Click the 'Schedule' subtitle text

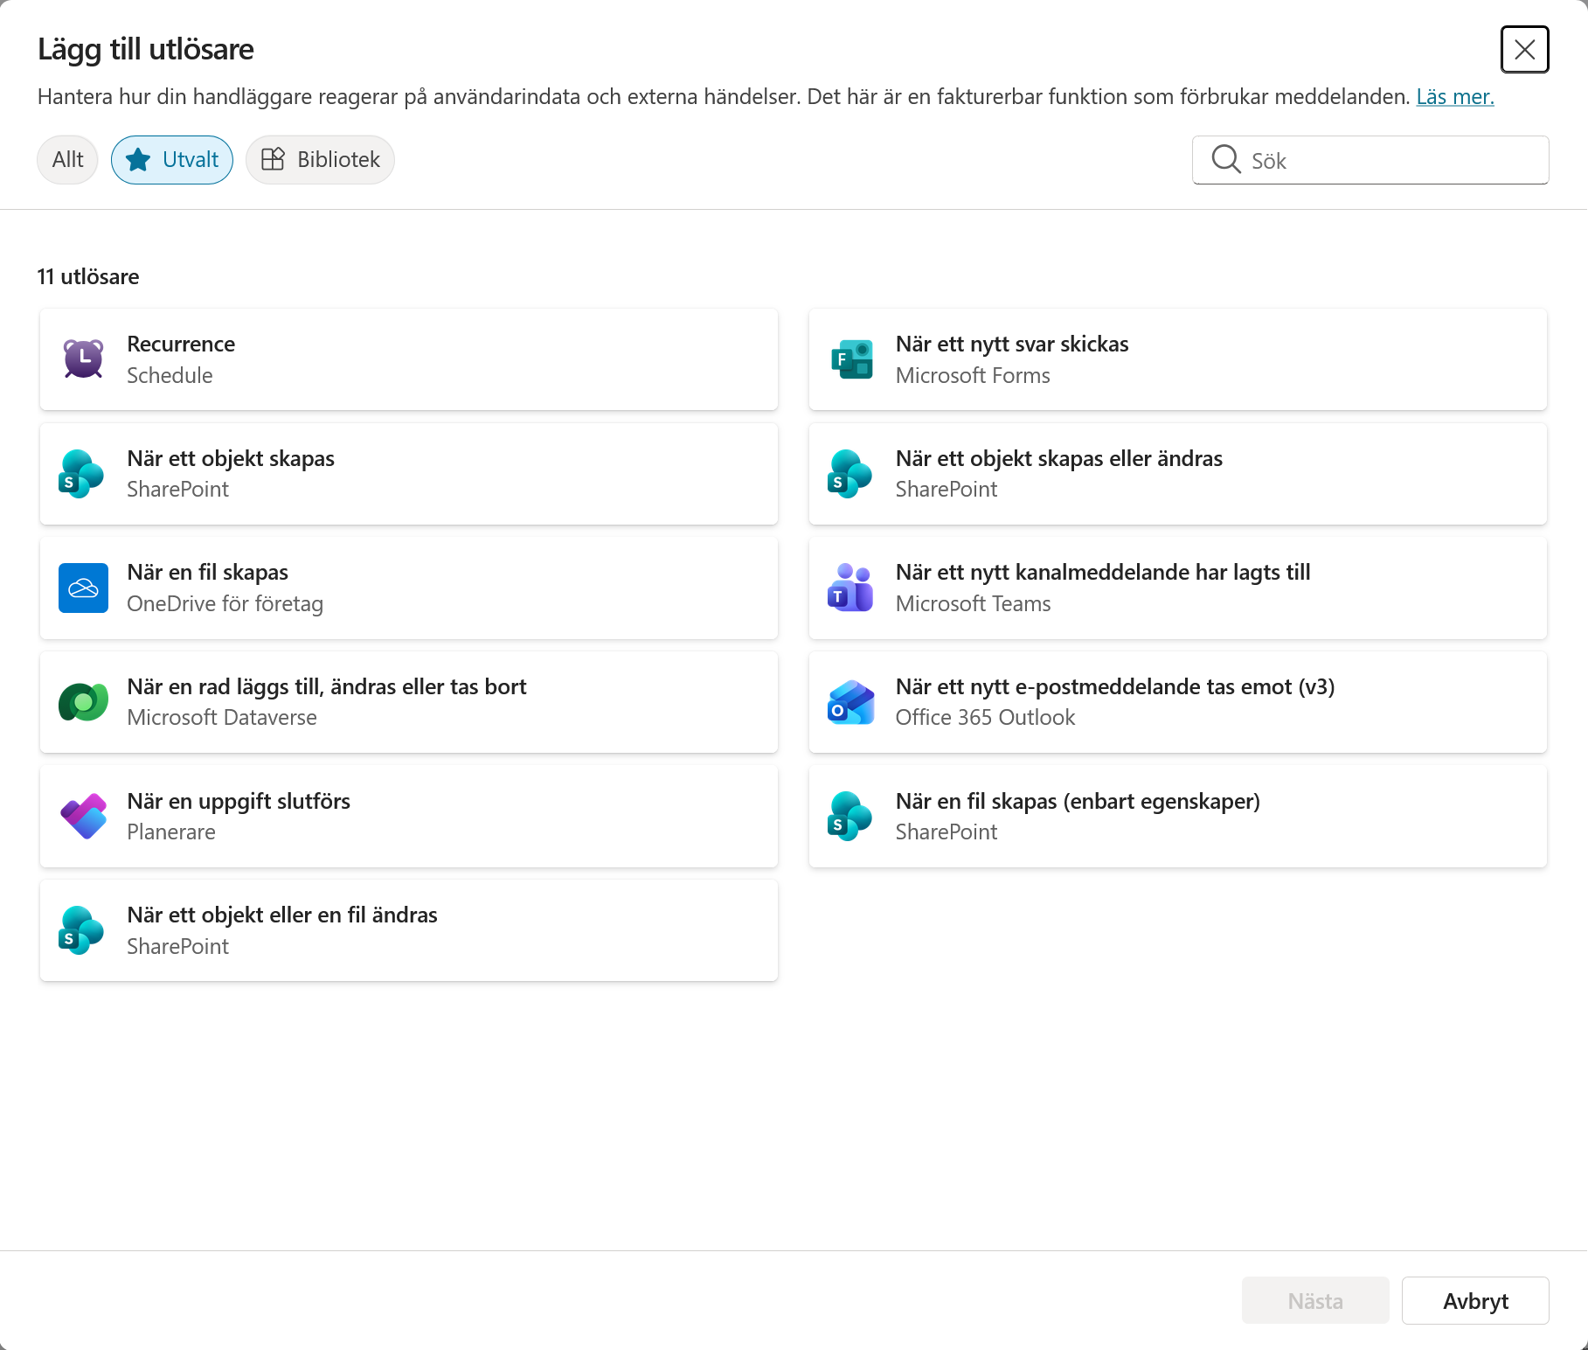tap(170, 375)
